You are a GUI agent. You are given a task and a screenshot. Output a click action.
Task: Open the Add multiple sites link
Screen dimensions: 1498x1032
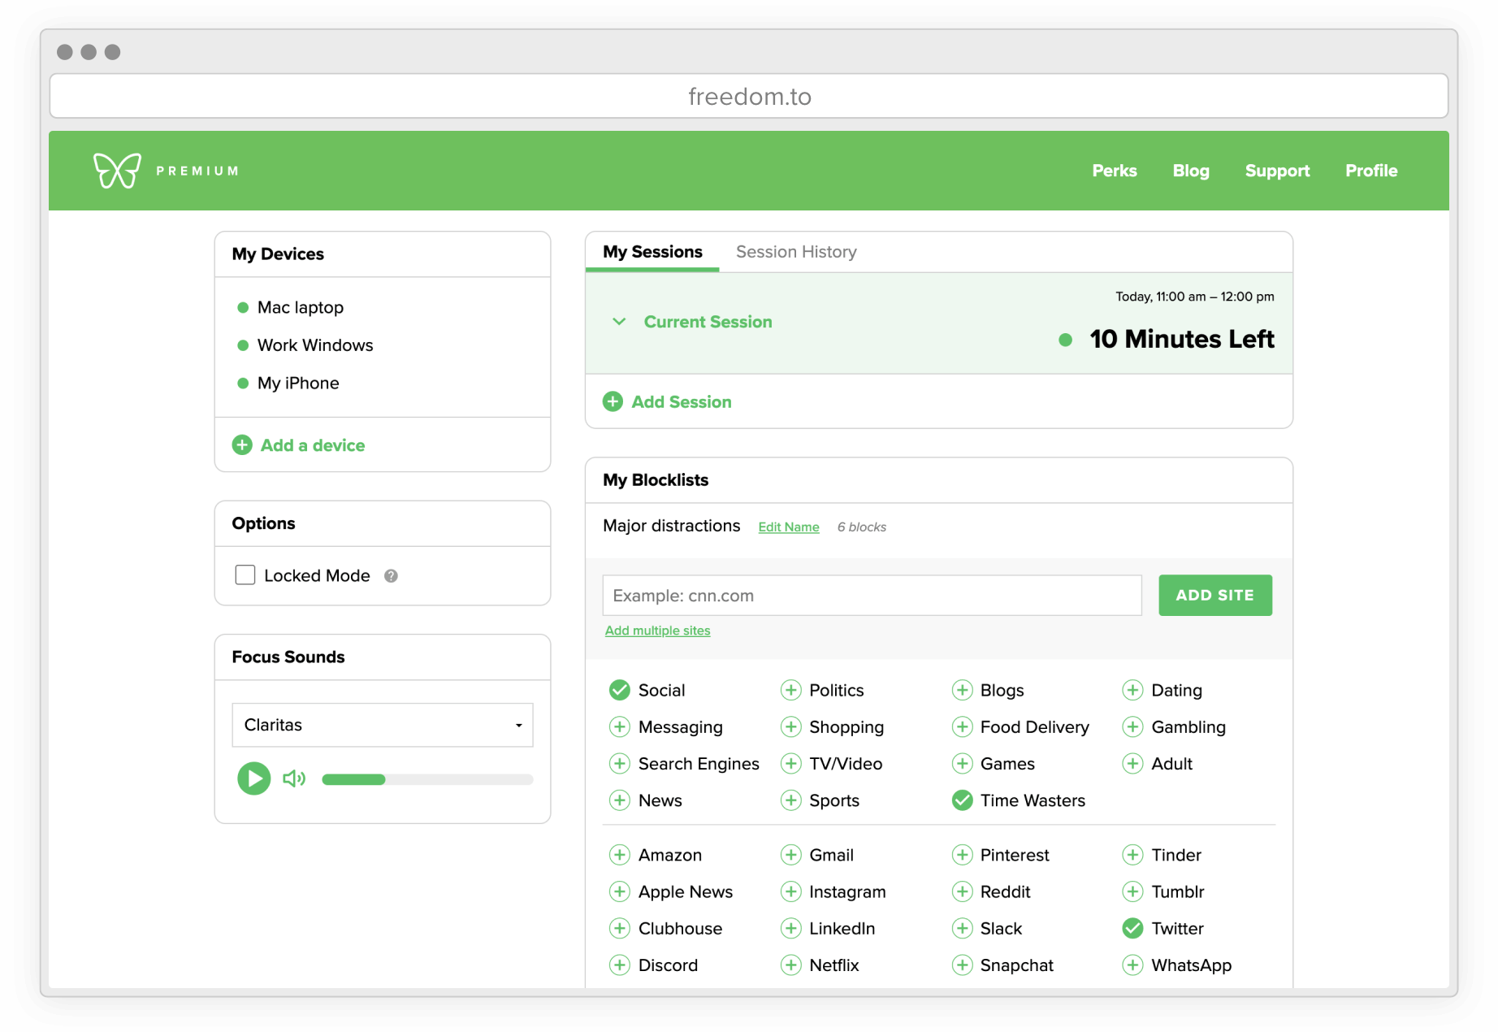coord(657,630)
